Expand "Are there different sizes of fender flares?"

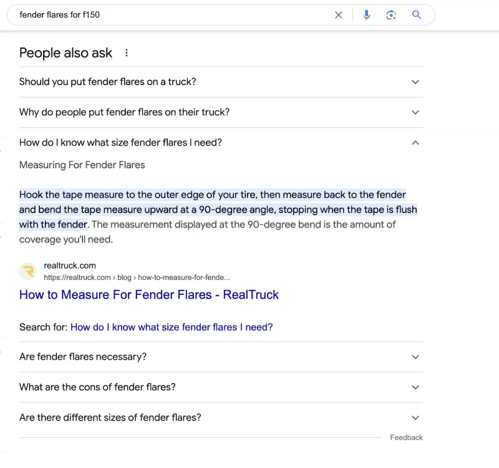[x=221, y=417]
